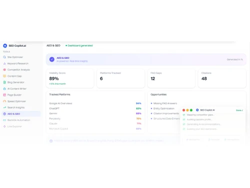Screen dimensions: 250x188
Task: Click the FAQ Gaps value 12
Action: tap(153, 79)
